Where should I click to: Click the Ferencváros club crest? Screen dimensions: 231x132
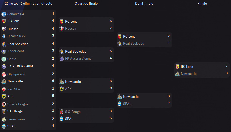[x=4, y=119]
